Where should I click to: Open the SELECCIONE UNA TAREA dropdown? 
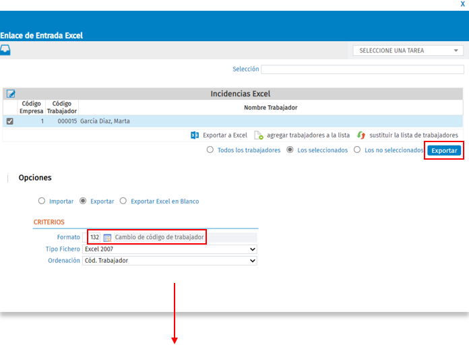pyautogui.click(x=408, y=51)
